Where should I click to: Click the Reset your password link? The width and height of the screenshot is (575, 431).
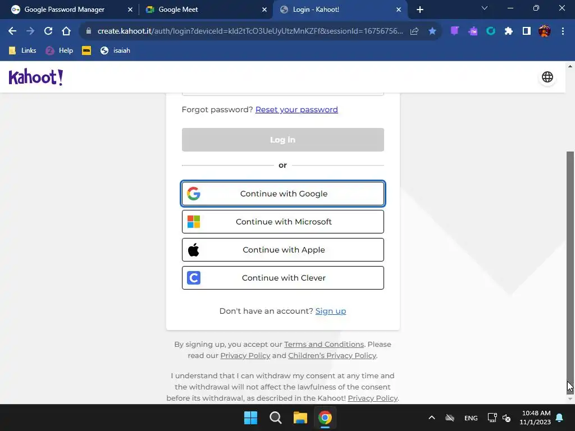coord(296,109)
